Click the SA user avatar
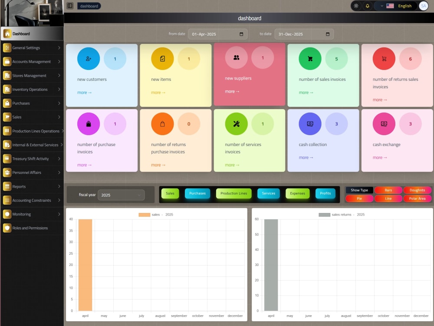Viewport: 434px width, 326px height. tap(424, 6)
